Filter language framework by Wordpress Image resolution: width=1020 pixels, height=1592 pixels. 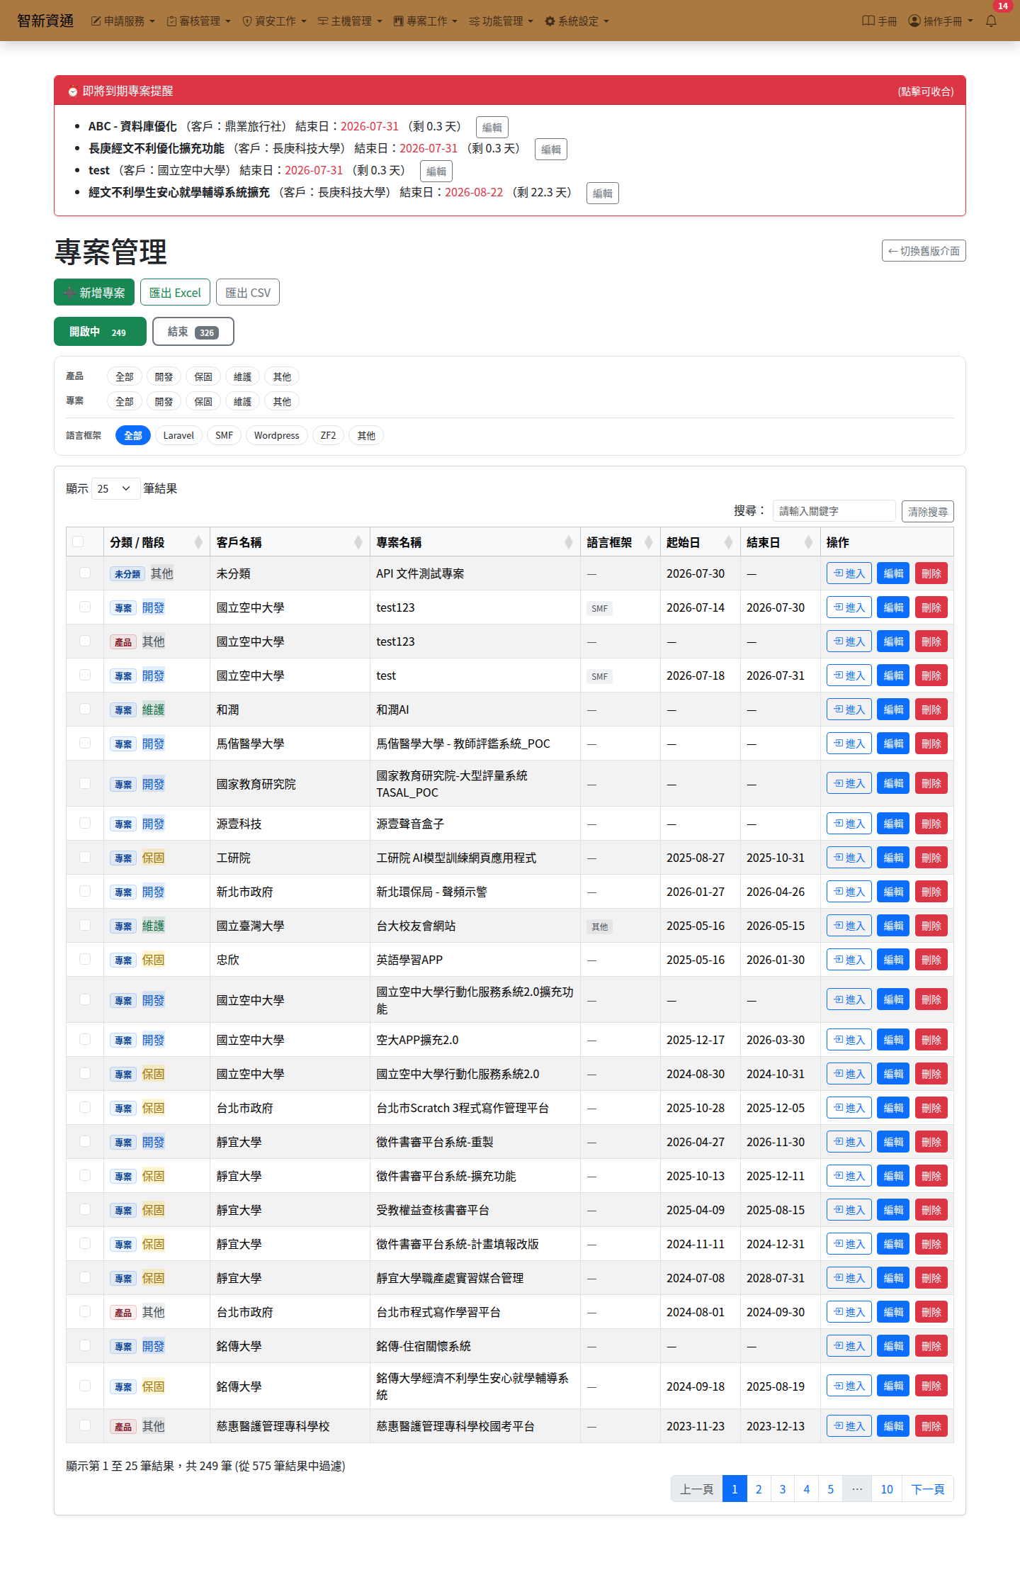[277, 435]
